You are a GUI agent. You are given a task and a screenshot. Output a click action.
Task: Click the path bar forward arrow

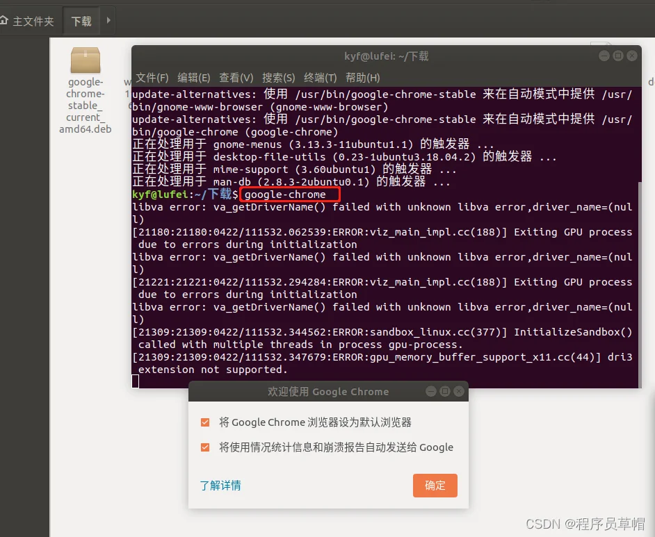108,20
